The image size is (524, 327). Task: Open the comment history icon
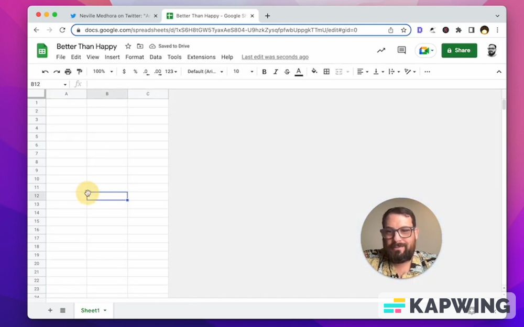pyautogui.click(x=401, y=49)
